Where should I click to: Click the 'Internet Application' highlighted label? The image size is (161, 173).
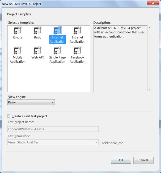(x=57, y=39)
